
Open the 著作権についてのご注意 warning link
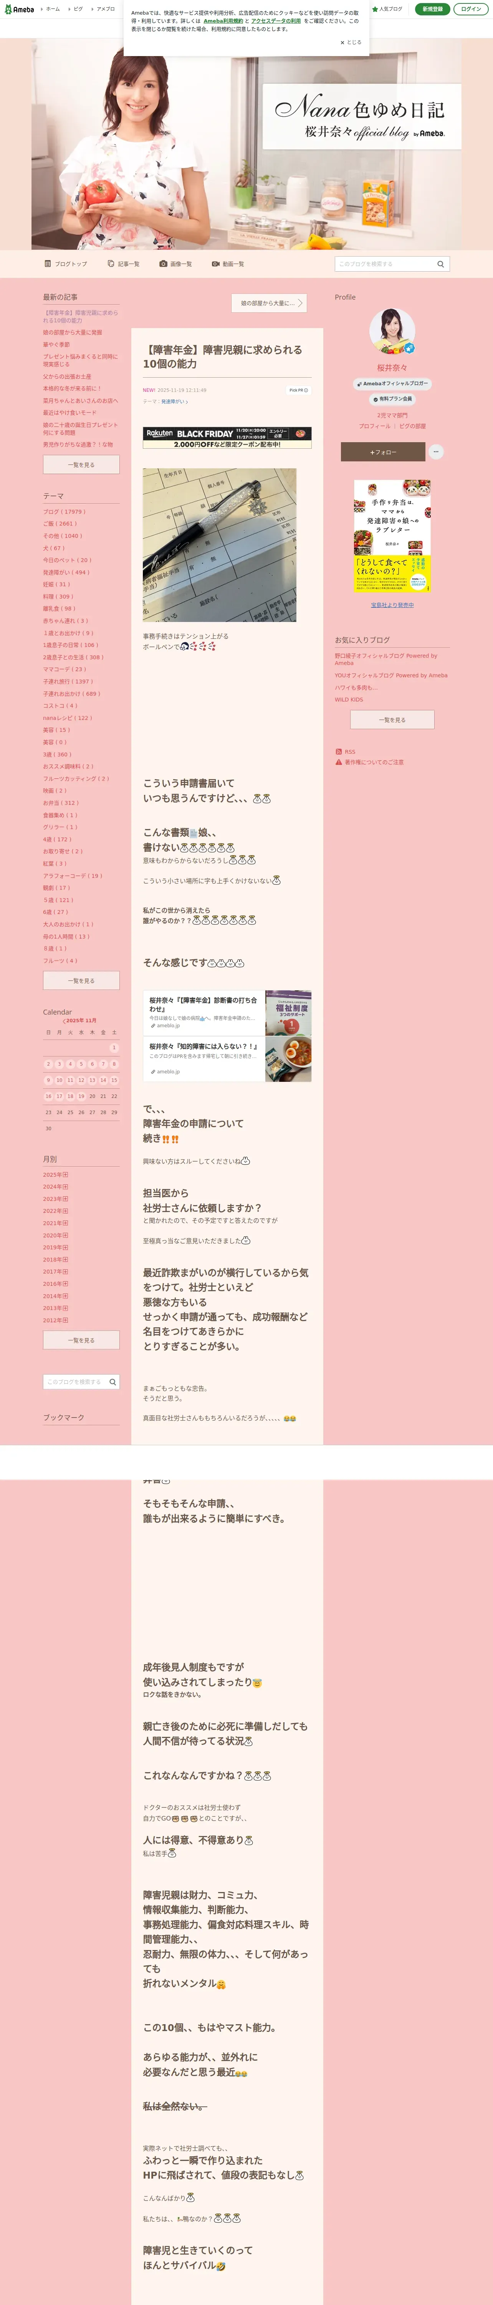click(369, 762)
